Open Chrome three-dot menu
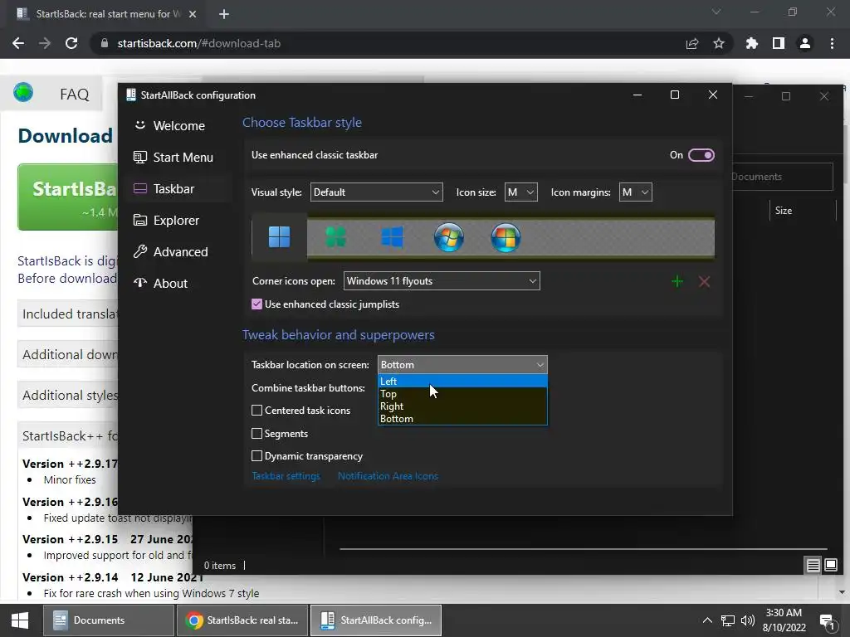850x637 pixels. pos(832,43)
